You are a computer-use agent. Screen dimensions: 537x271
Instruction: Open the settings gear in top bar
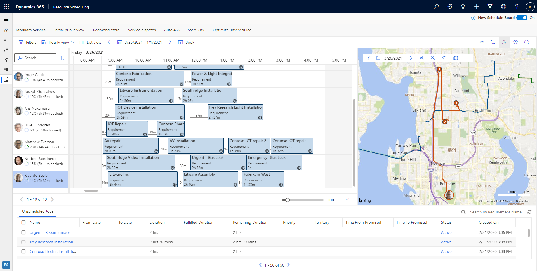tap(503, 7)
